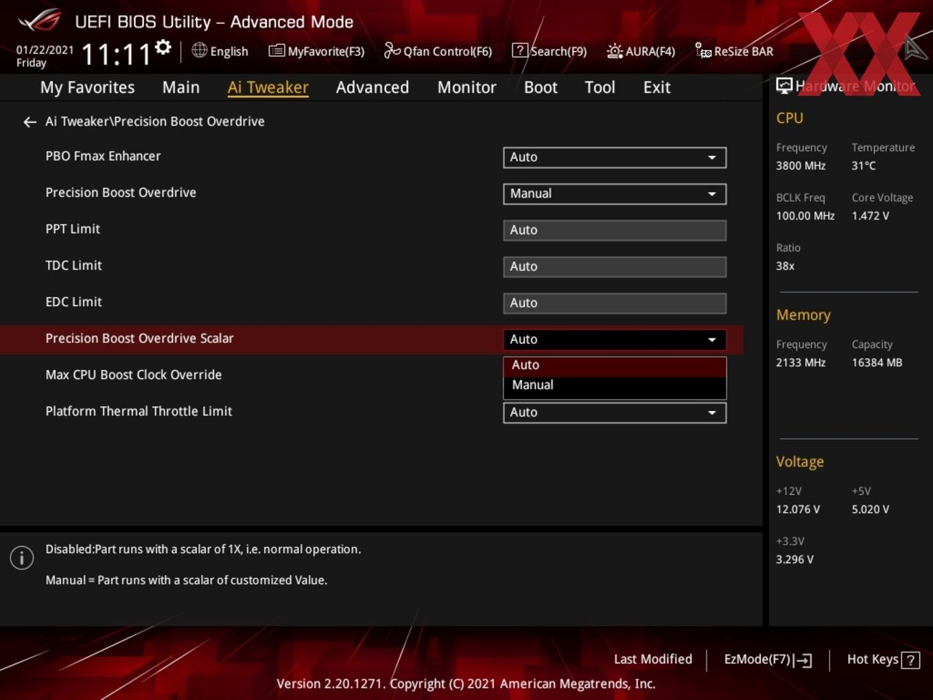Click the 12.076 V reading
This screenshot has height=700, width=933.
(798, 510)
